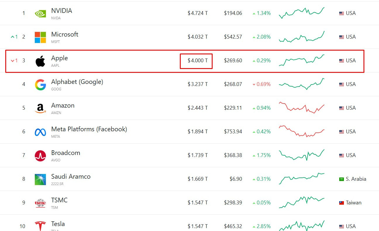Open the Microsoft company page link
Viewport: 379px width, 231px height.
coord(65,35)
